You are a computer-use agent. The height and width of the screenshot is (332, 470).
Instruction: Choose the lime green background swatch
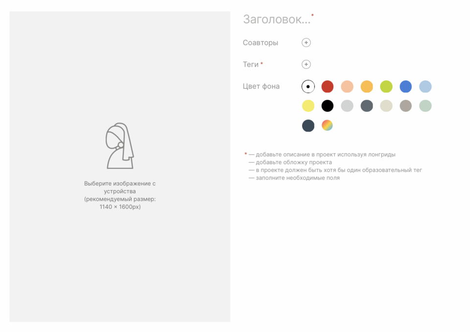(386, 86)
